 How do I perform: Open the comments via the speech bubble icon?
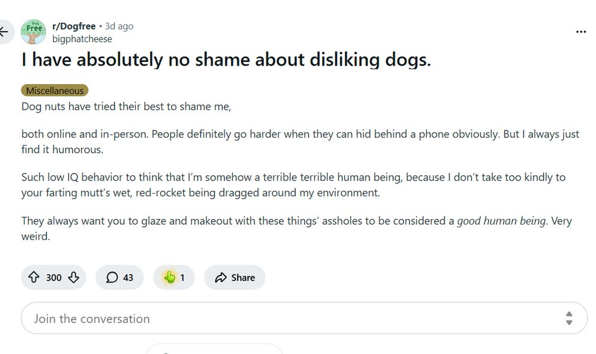click(113, 277)
